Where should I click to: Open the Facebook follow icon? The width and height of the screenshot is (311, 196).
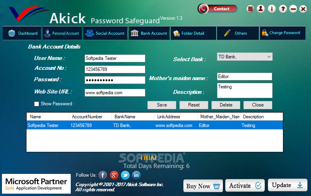(103, 175)
